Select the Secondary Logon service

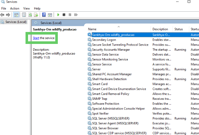click(104, 40)
